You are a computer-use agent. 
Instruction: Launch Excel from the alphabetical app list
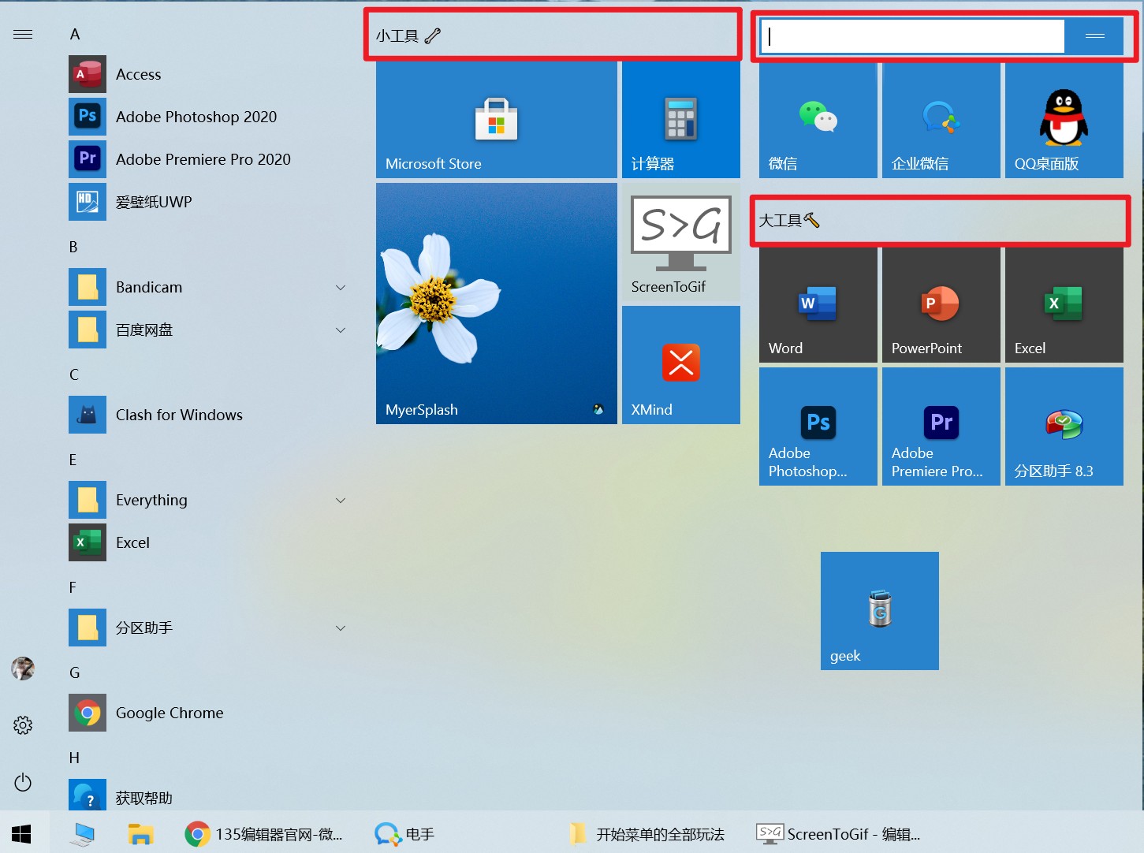(x=208, y=542)
